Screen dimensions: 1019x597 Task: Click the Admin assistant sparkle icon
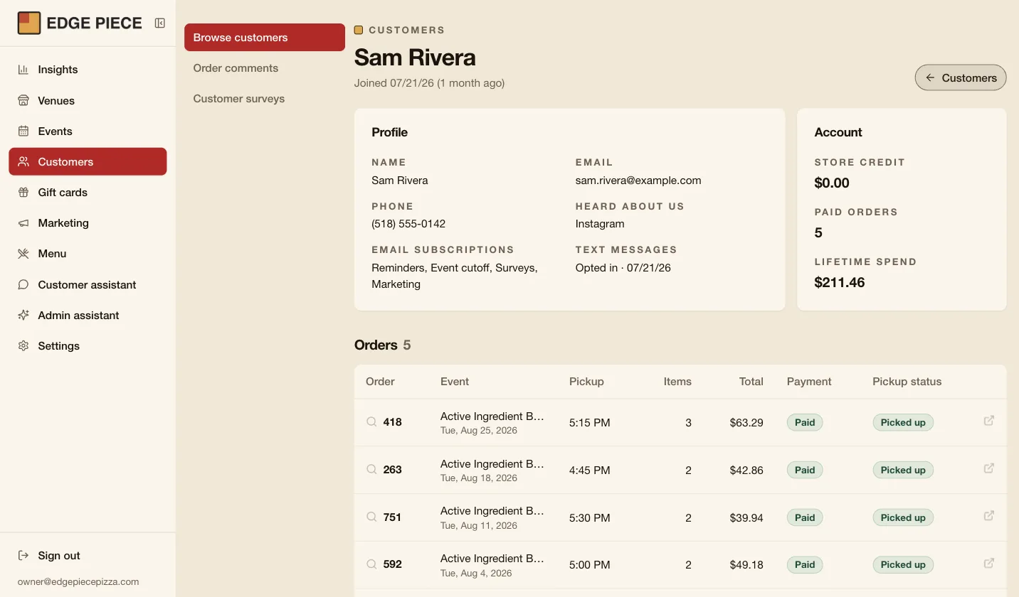click(23, 315)
